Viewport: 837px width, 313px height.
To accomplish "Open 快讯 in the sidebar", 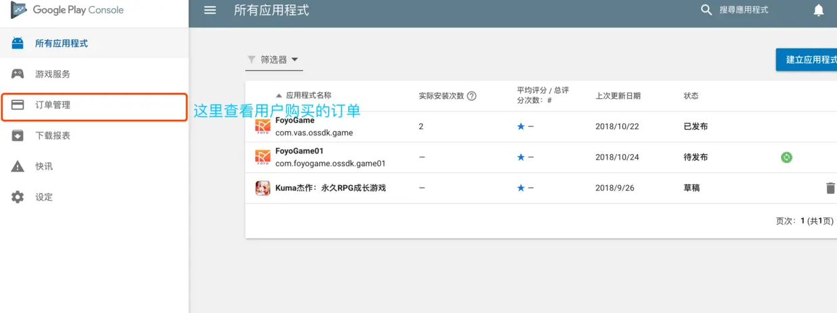I will (94, 166).
